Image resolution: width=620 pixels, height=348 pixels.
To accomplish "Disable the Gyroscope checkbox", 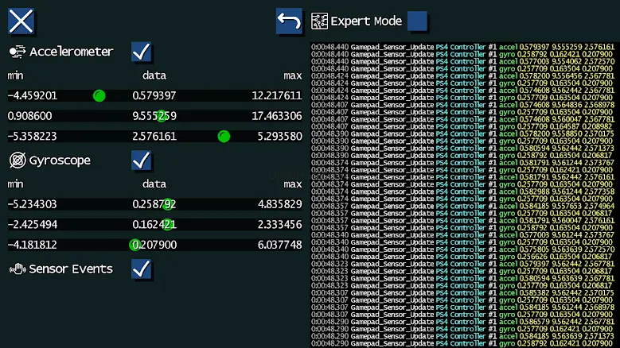I will click(x=141, y=160).
